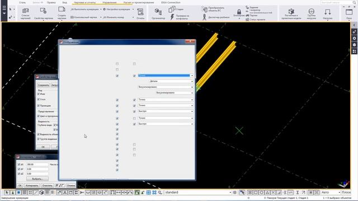Viewport: 358px width, 201px height.
Task: Click the Преобразовать объекты IFC icon
Action: (205, 9)
